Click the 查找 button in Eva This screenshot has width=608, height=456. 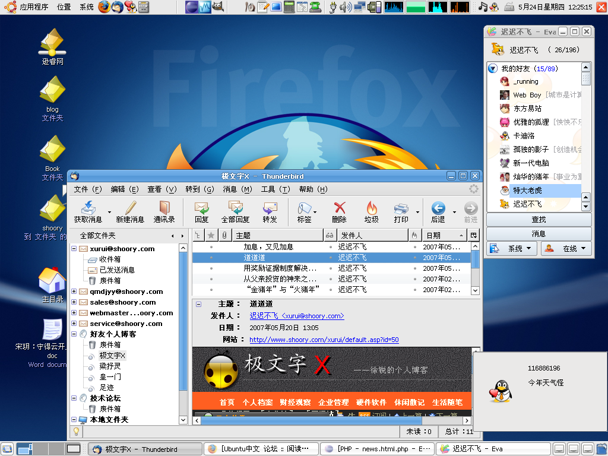pyautogui.click(x=539, y=220)
